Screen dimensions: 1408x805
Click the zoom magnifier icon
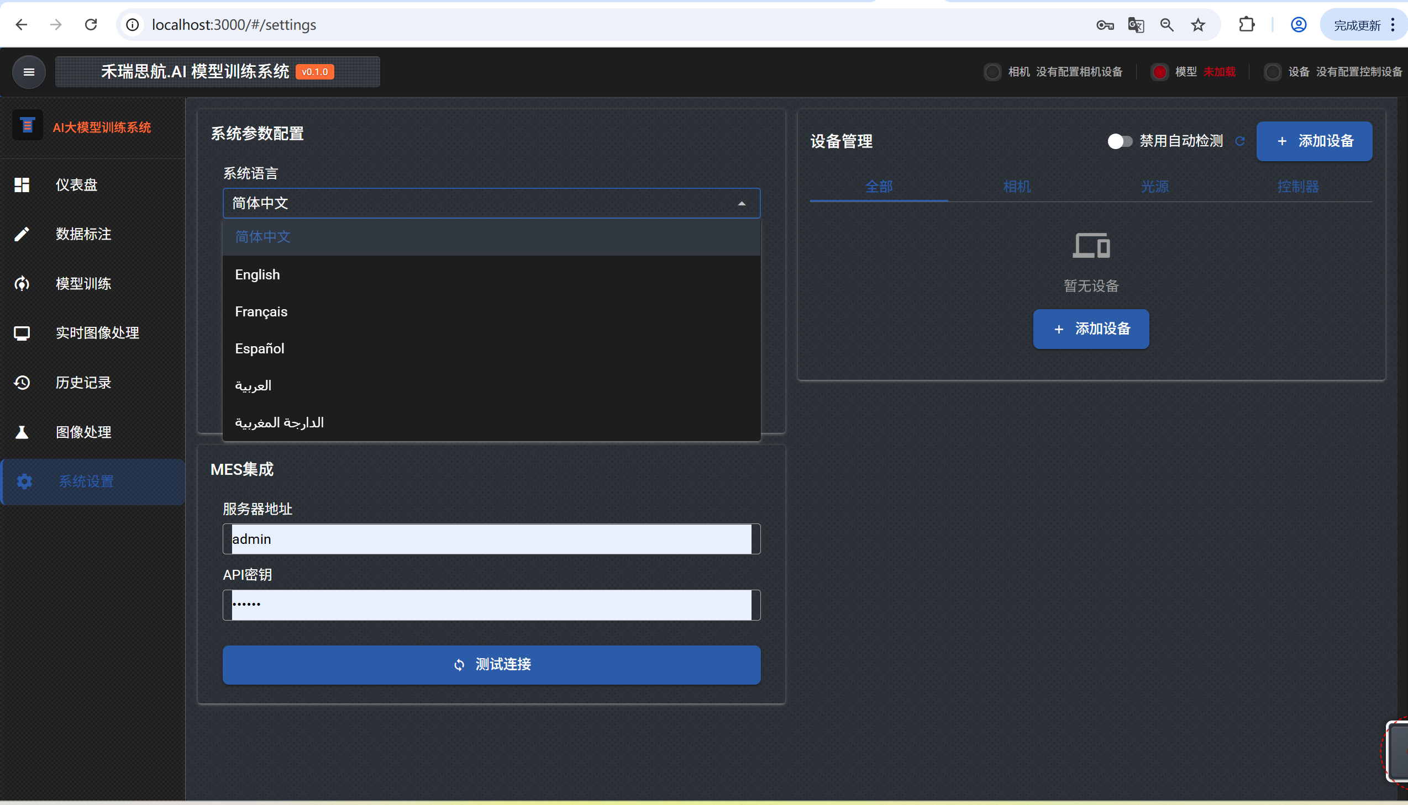coord(1167,25)
